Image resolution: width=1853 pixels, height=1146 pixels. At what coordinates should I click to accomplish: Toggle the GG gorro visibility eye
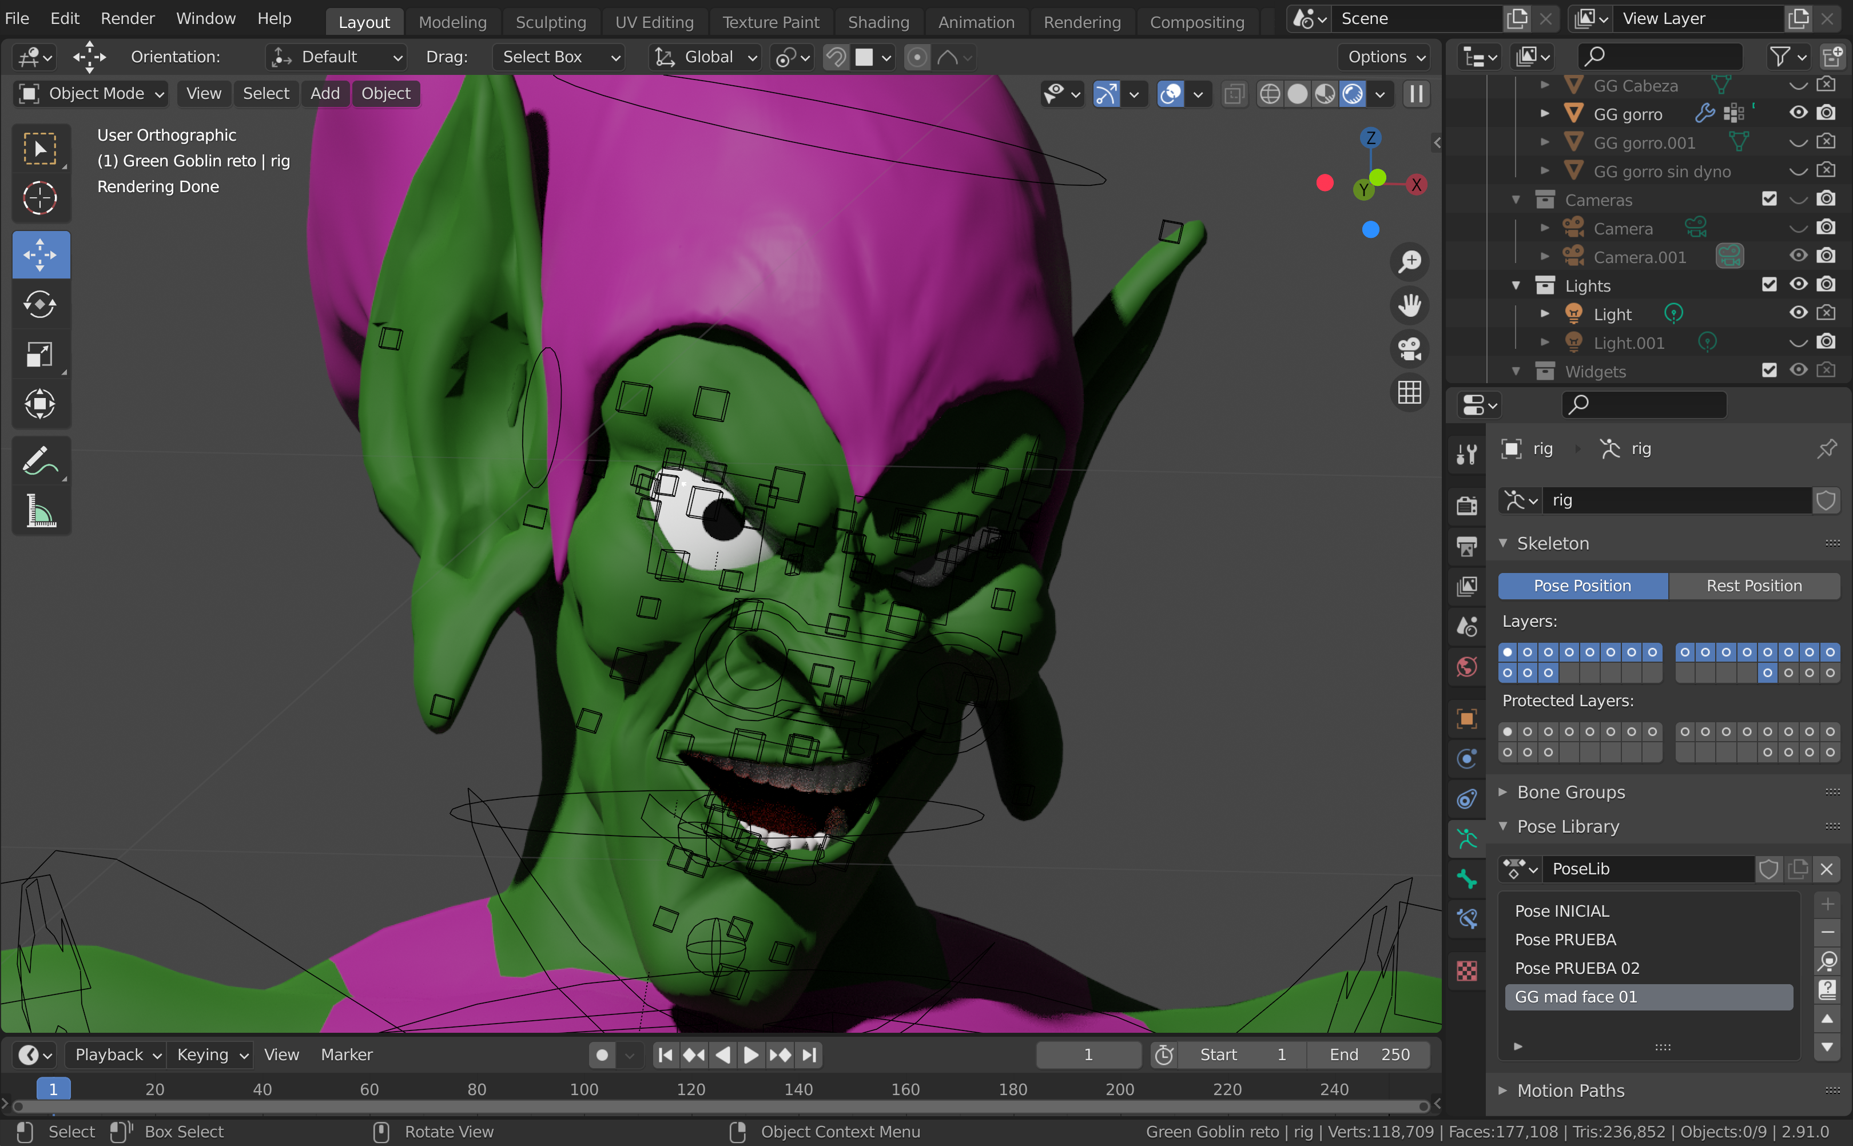(x=1798, y=113)
